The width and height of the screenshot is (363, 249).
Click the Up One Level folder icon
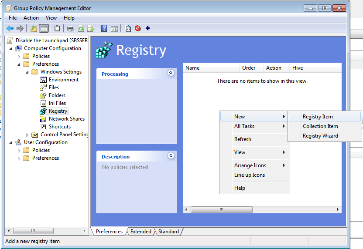pos(34,29)
